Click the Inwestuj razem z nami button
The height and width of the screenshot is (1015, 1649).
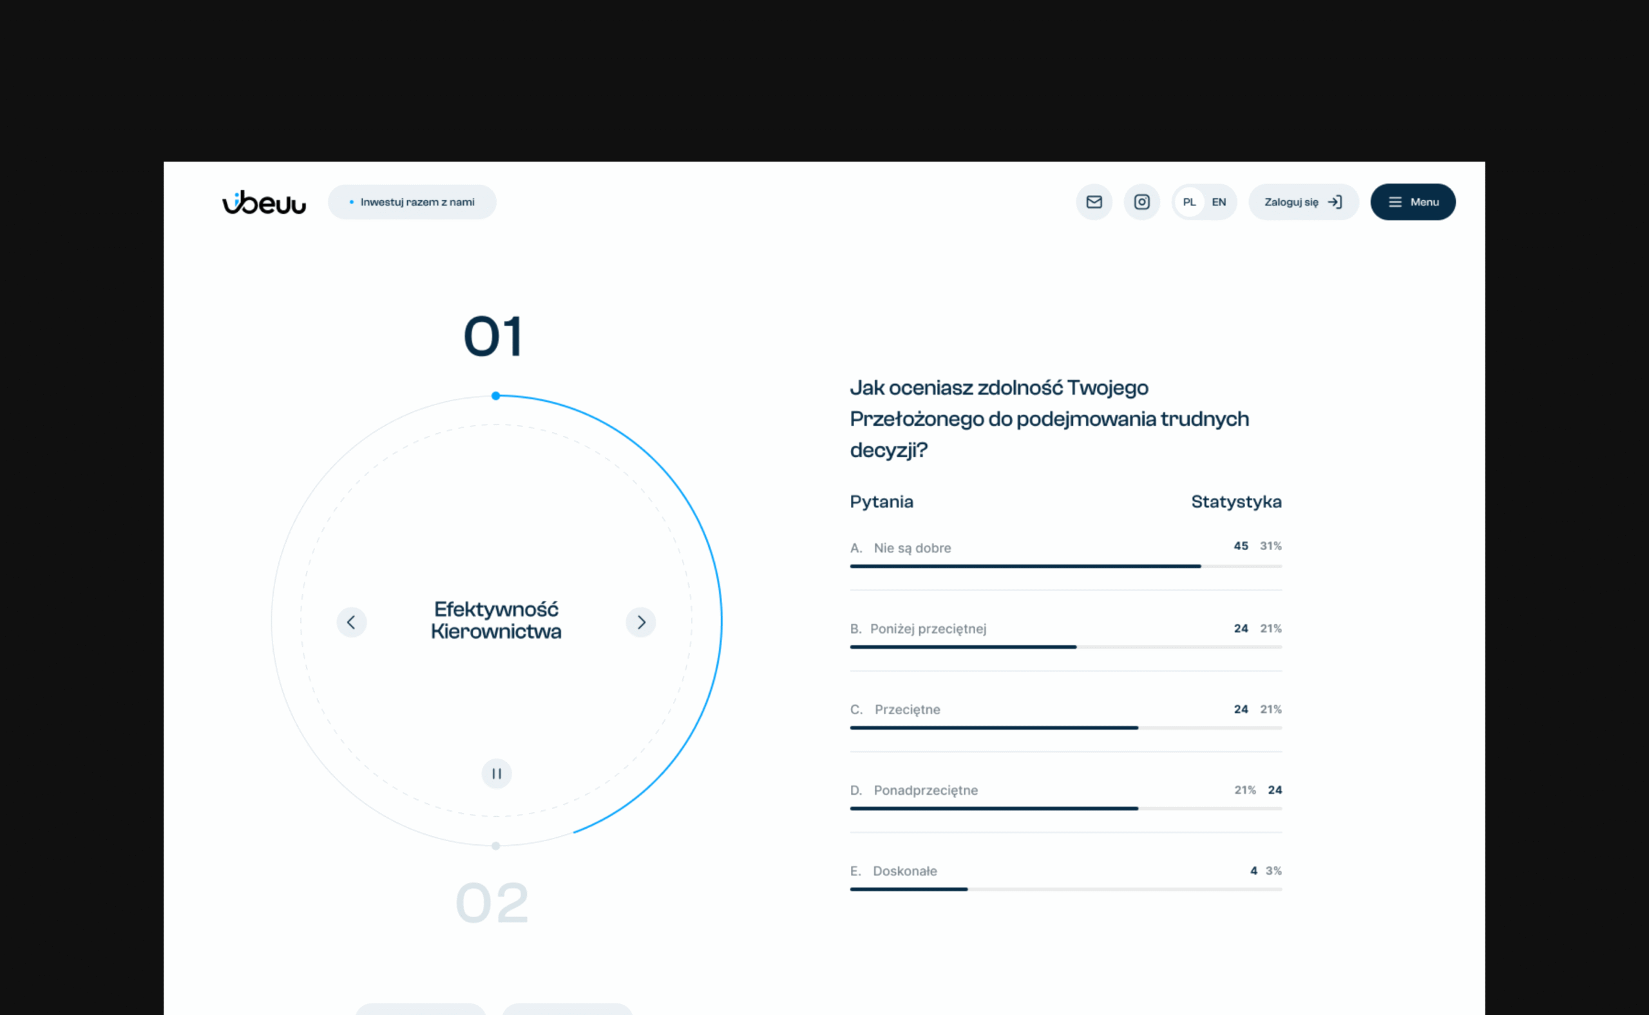click(412, 202)
